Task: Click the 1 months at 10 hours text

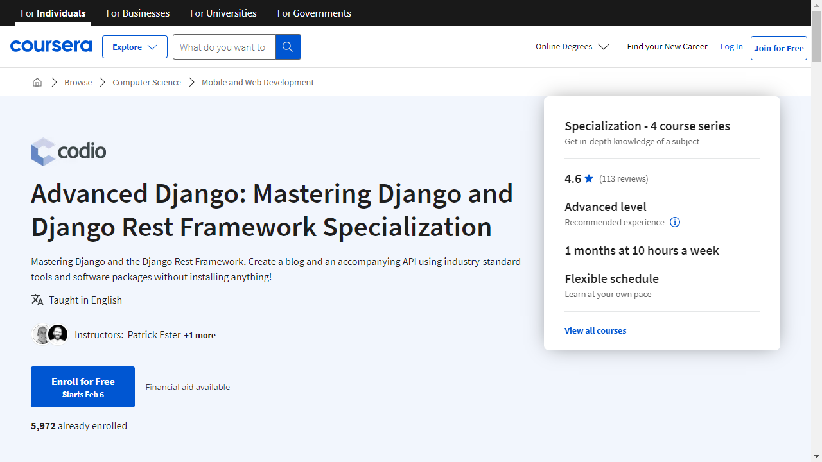Action: tap(642, 250)
